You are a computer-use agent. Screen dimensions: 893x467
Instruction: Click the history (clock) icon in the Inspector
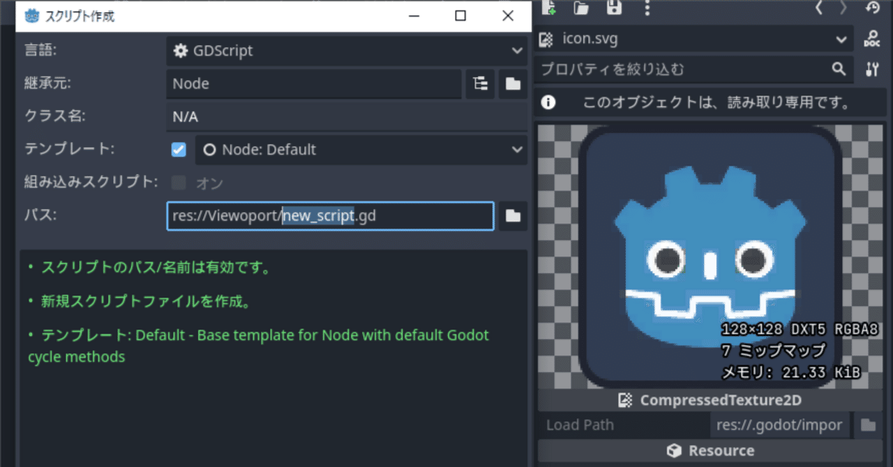873,9
